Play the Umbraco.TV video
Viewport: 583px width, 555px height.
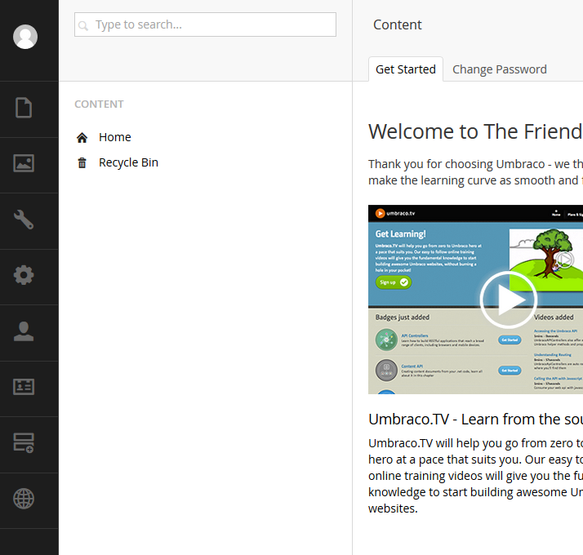[508, 300]
